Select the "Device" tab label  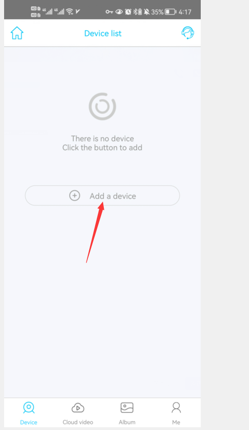[x=29, y=422]
